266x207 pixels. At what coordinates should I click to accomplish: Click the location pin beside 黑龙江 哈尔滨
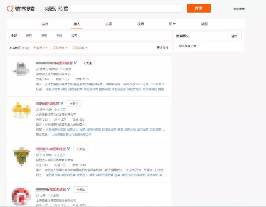point(38,69)
